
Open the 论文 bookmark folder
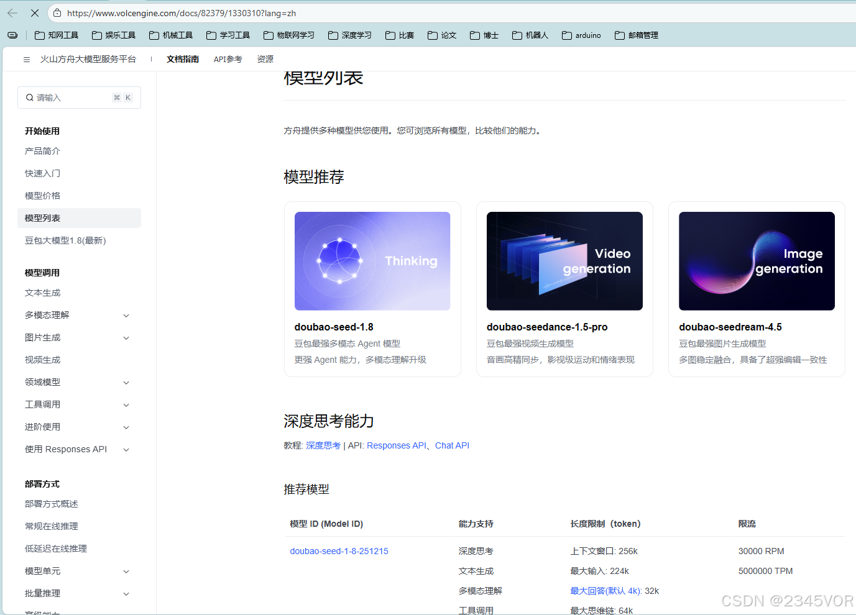tap(442, 35)
